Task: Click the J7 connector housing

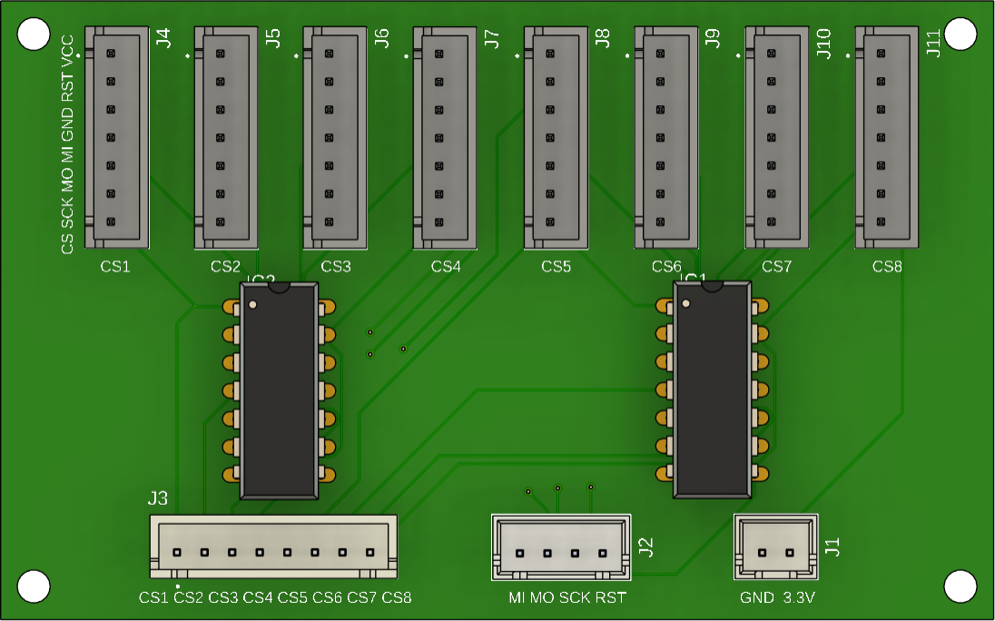Action: click(x=445, y=138)
